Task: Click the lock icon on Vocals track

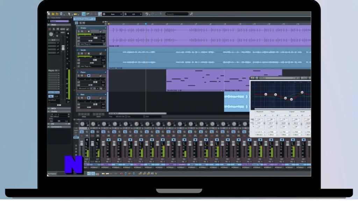Action: (x=100, y=53)
